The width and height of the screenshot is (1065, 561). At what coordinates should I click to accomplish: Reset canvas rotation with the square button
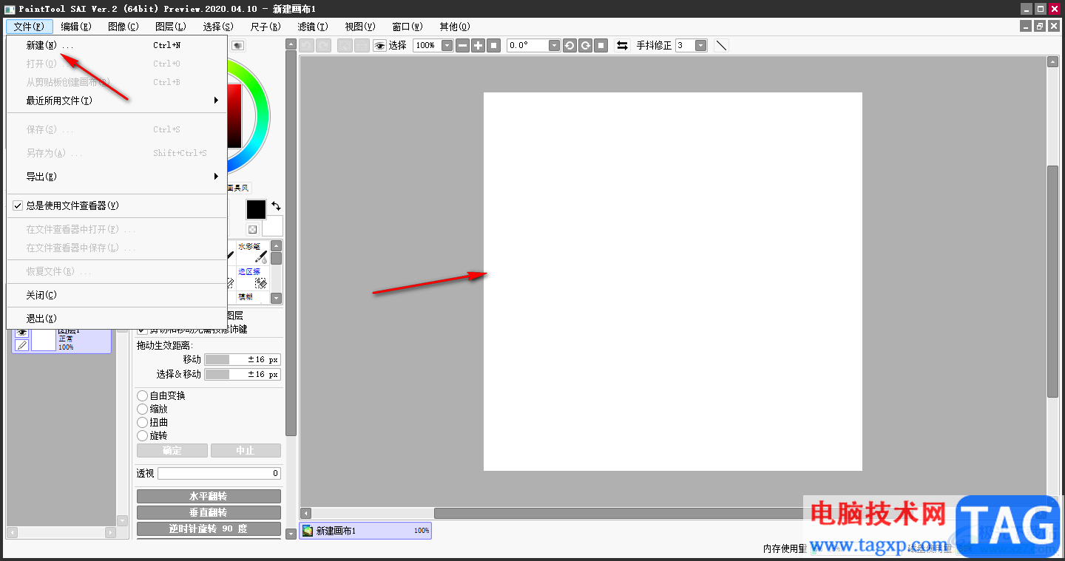point(602,45)
